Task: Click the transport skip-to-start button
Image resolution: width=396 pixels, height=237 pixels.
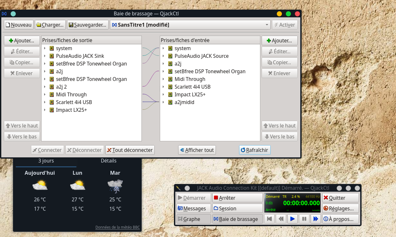Action: pos(270,219)
